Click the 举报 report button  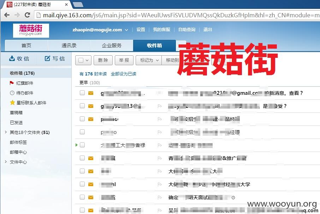click(124, 60)
